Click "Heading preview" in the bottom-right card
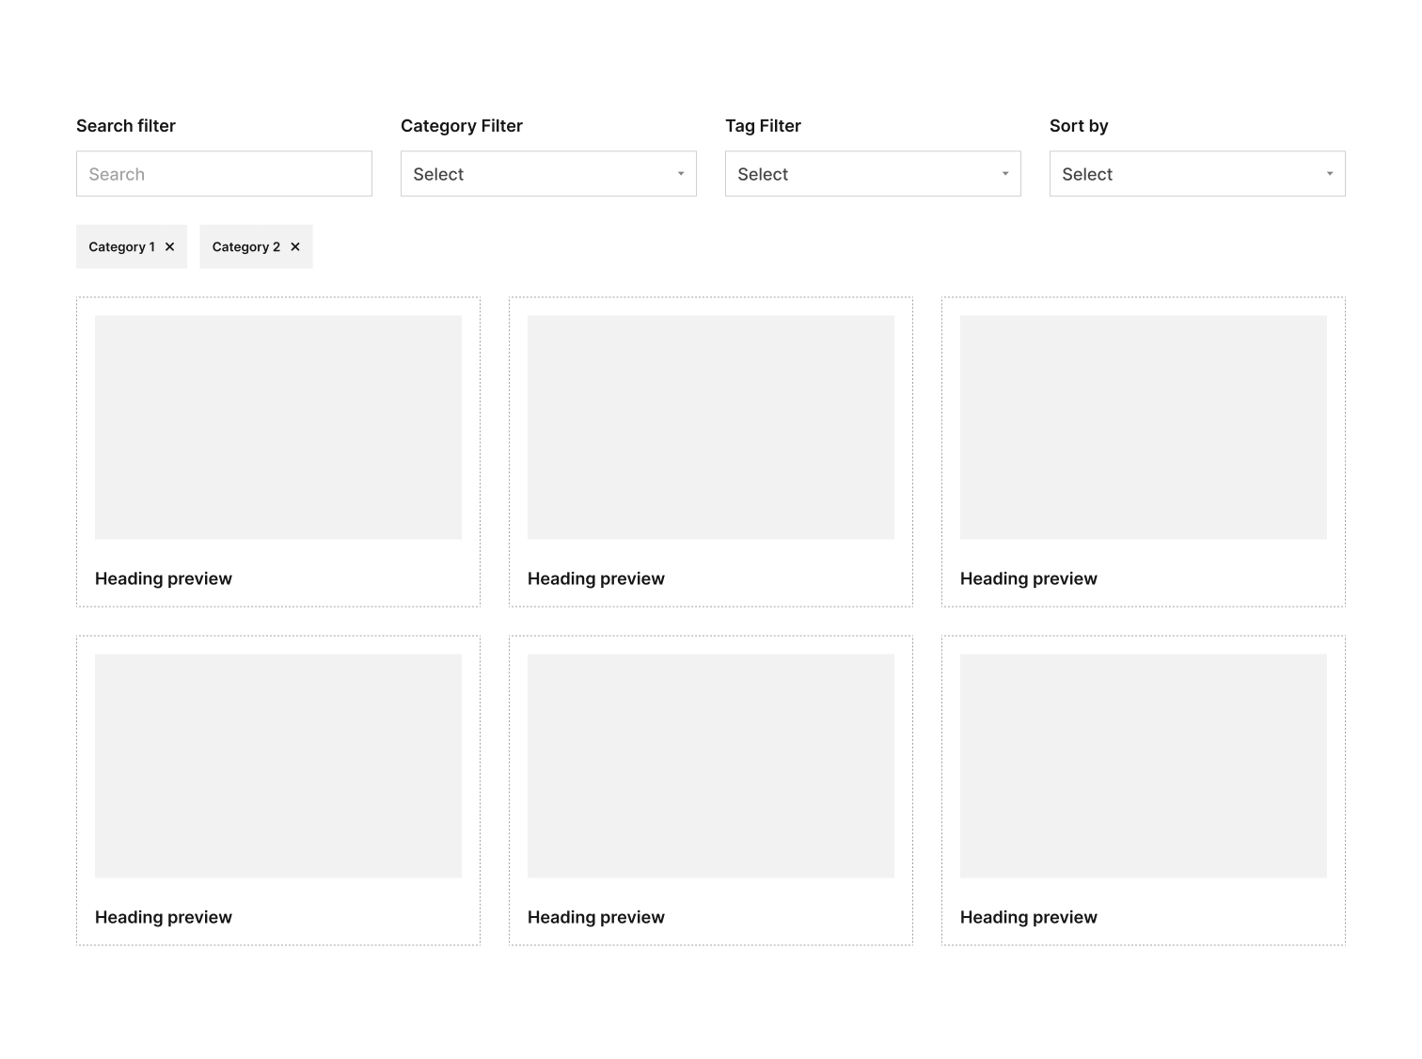The width and height of the screenshot is (1422, 1059). pos(1029,917)
